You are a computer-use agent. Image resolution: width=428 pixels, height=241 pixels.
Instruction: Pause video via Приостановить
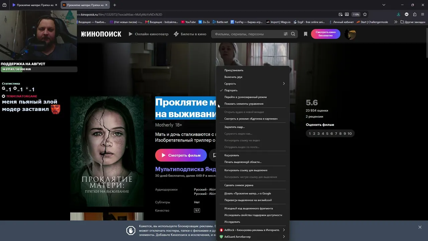tap(252, 70)
